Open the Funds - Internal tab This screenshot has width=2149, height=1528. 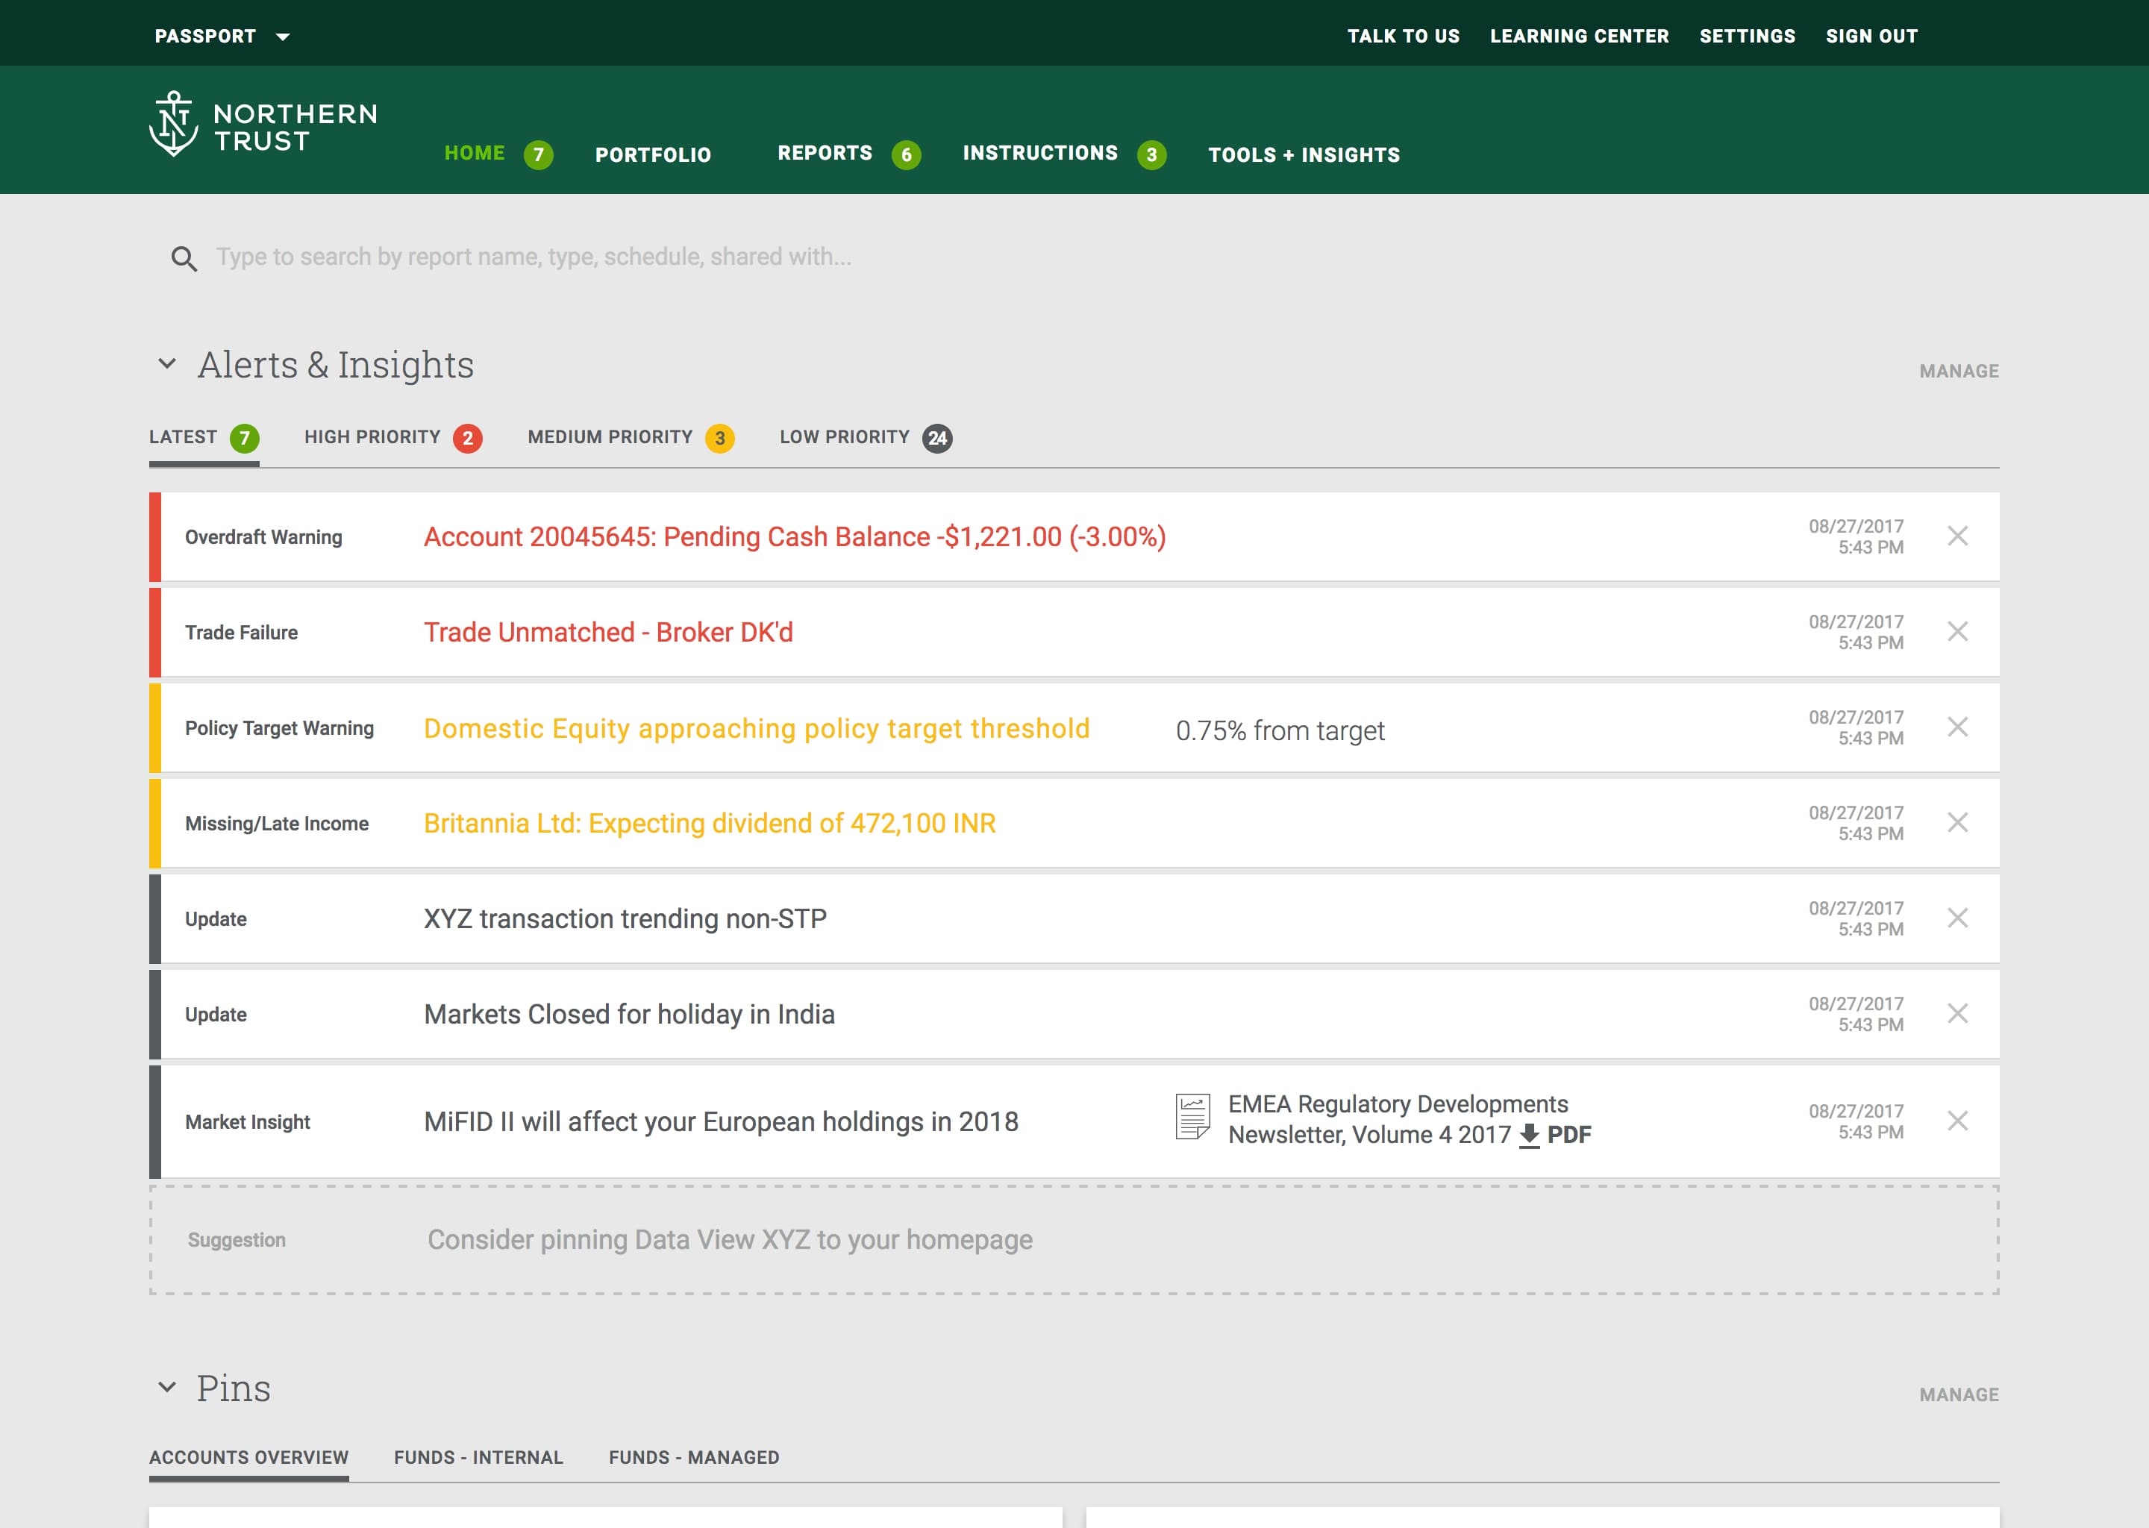click(478, 1457)
